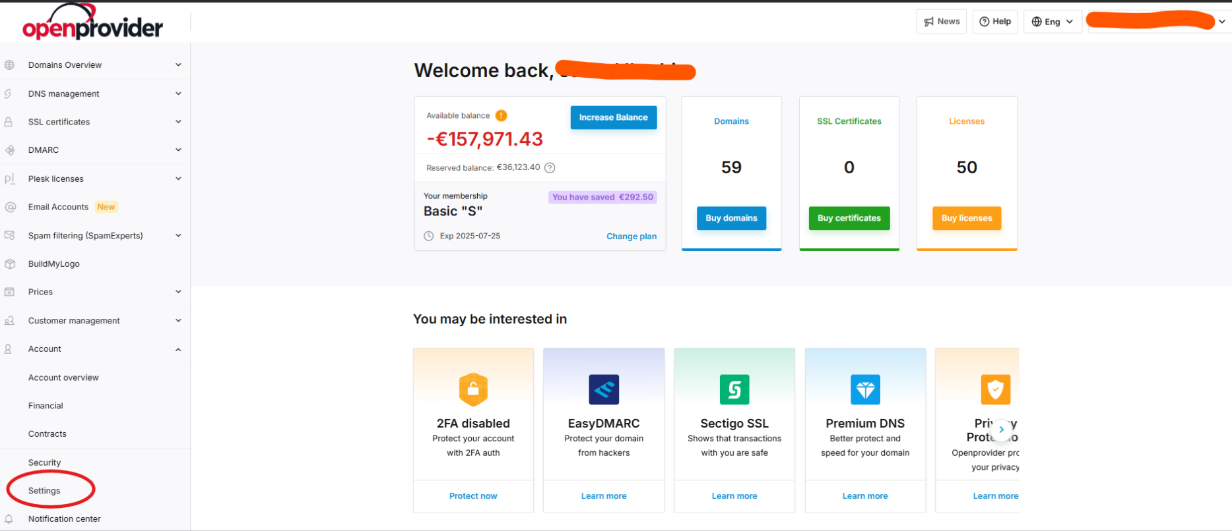
Task: Click the Plesk licenses icon
Action: tap(9, 179)
